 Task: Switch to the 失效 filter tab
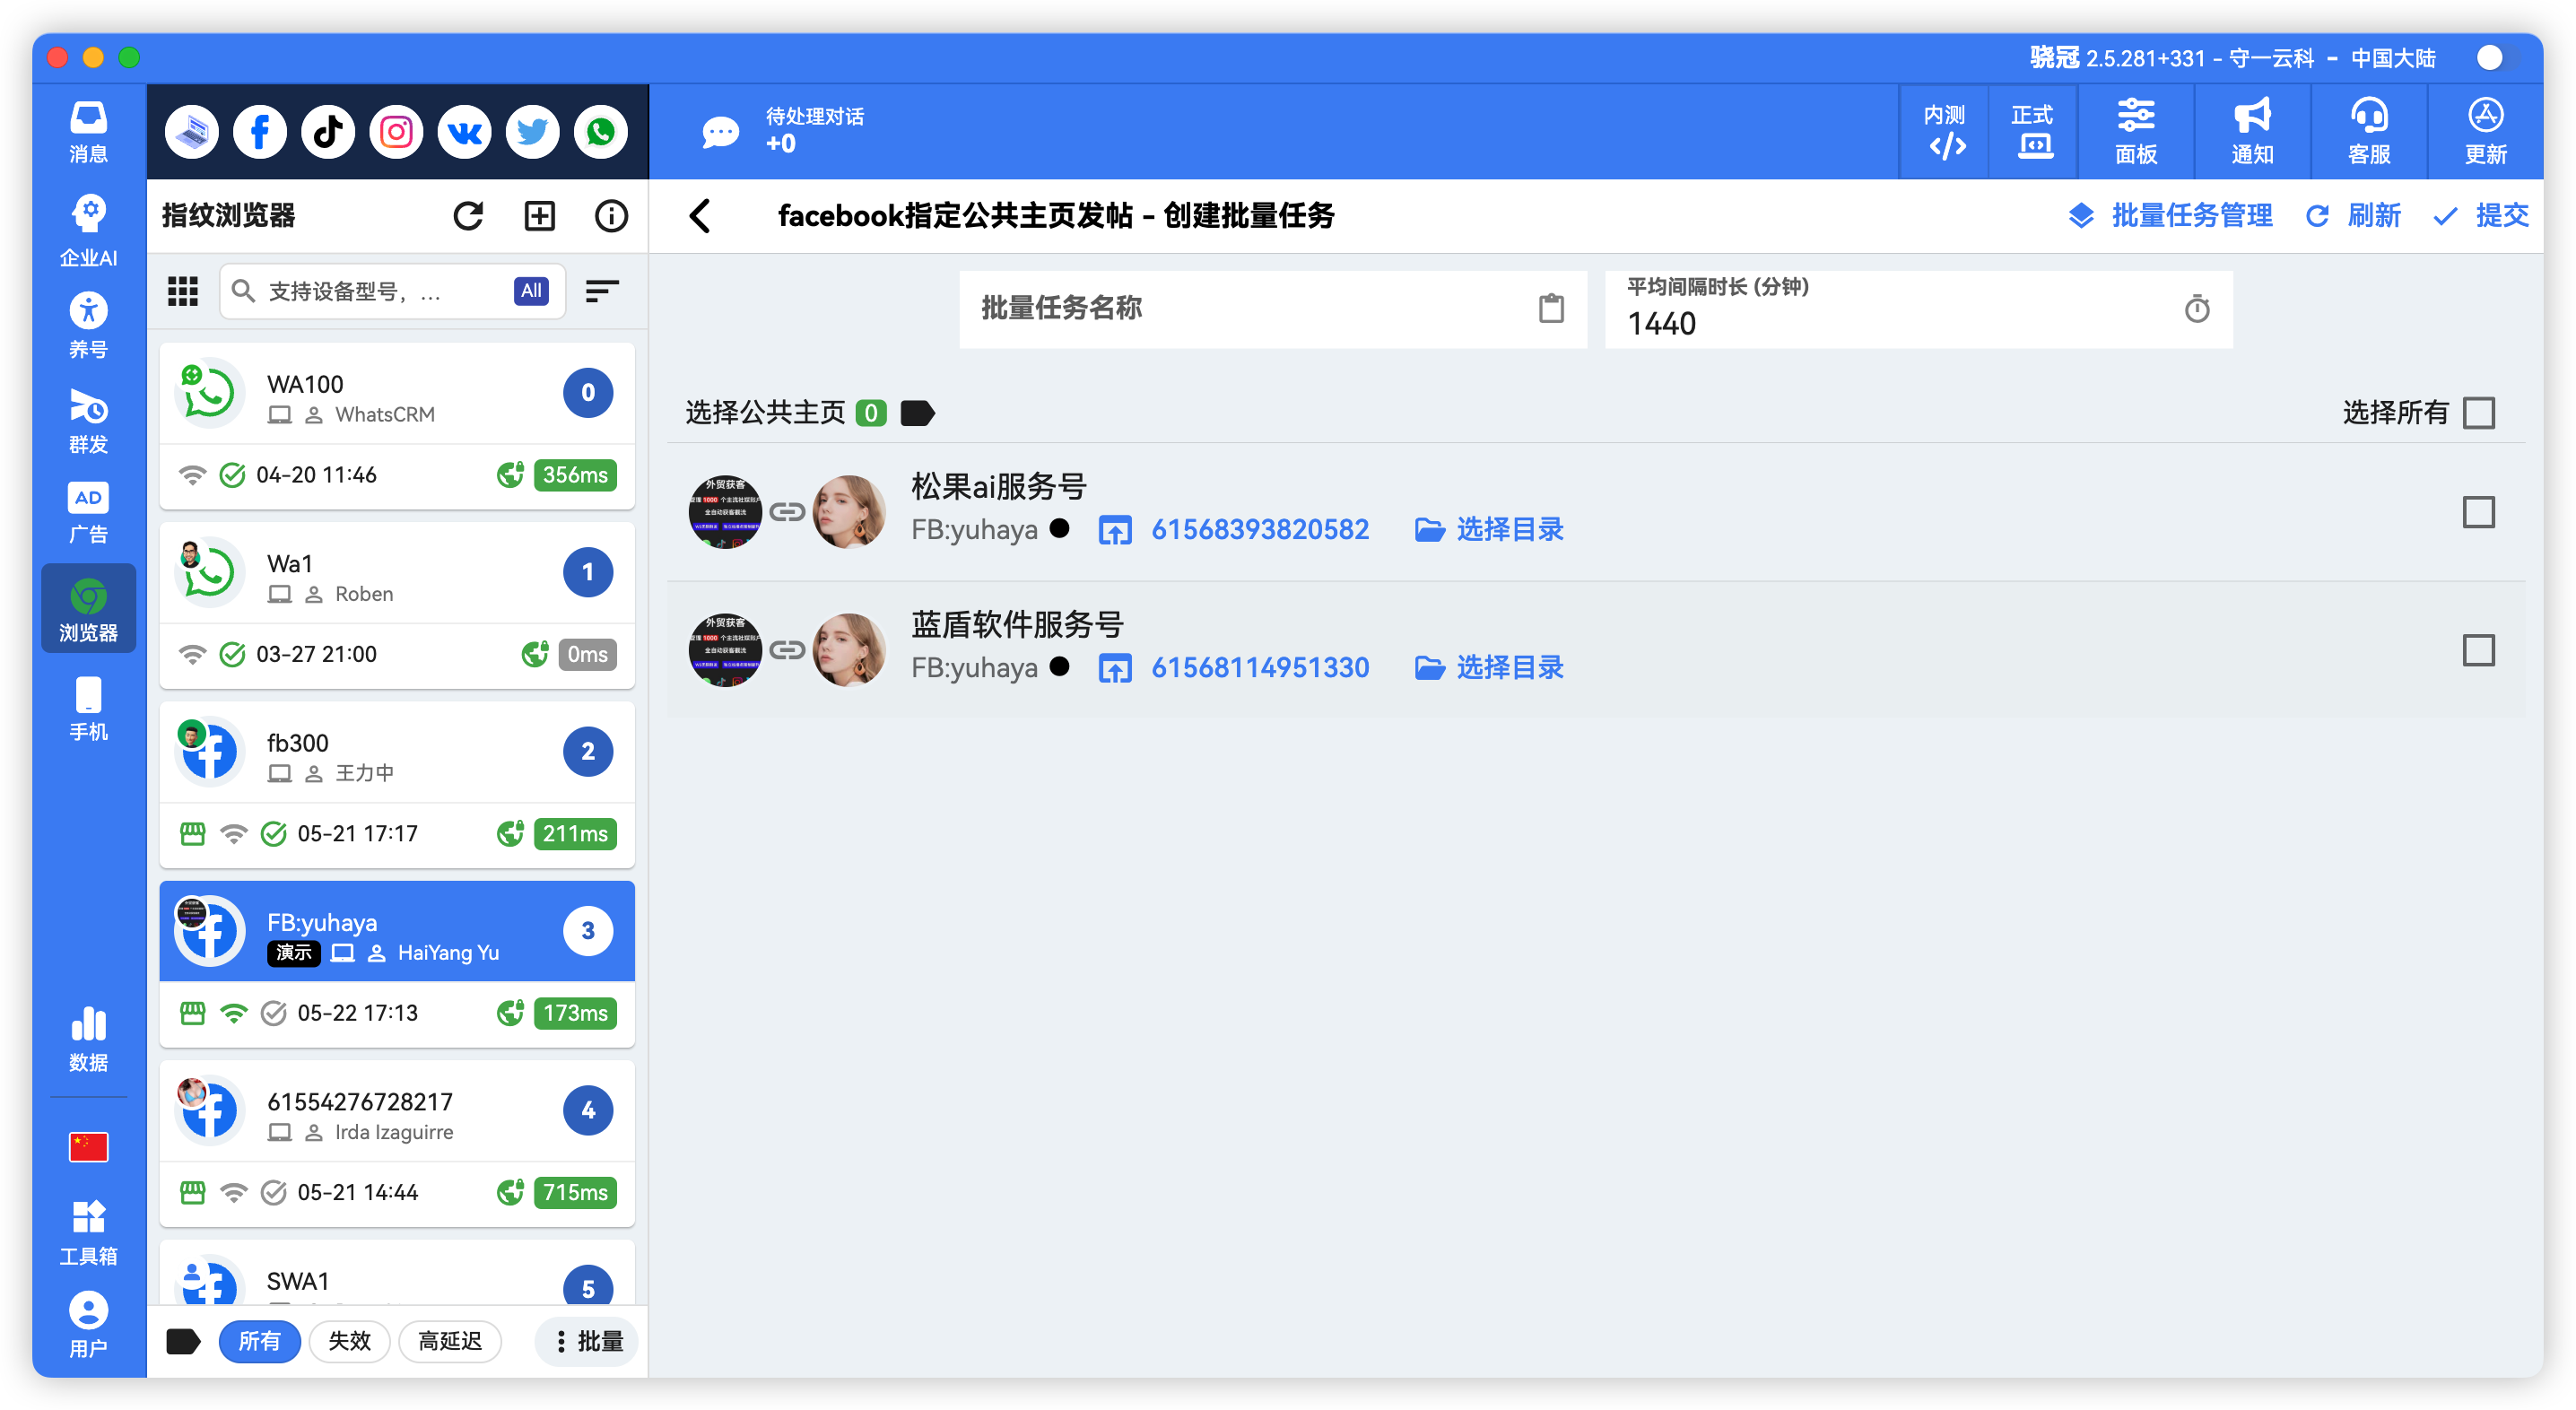pos(349,1342)
